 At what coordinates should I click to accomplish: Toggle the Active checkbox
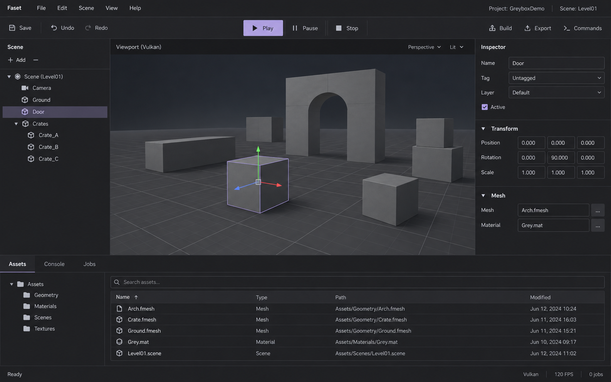(485, 107)
